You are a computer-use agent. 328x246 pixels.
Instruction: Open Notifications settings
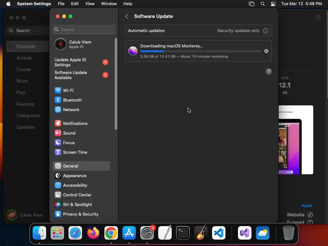click(81, 123)
